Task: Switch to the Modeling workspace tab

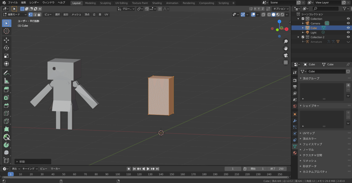Action: pyautogui.click(x=90, y=3)
